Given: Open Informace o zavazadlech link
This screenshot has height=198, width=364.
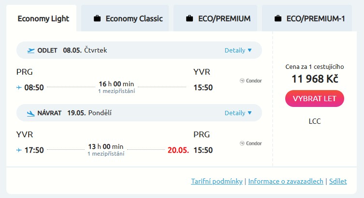Looking at the screenshot, I should point(286,181).
